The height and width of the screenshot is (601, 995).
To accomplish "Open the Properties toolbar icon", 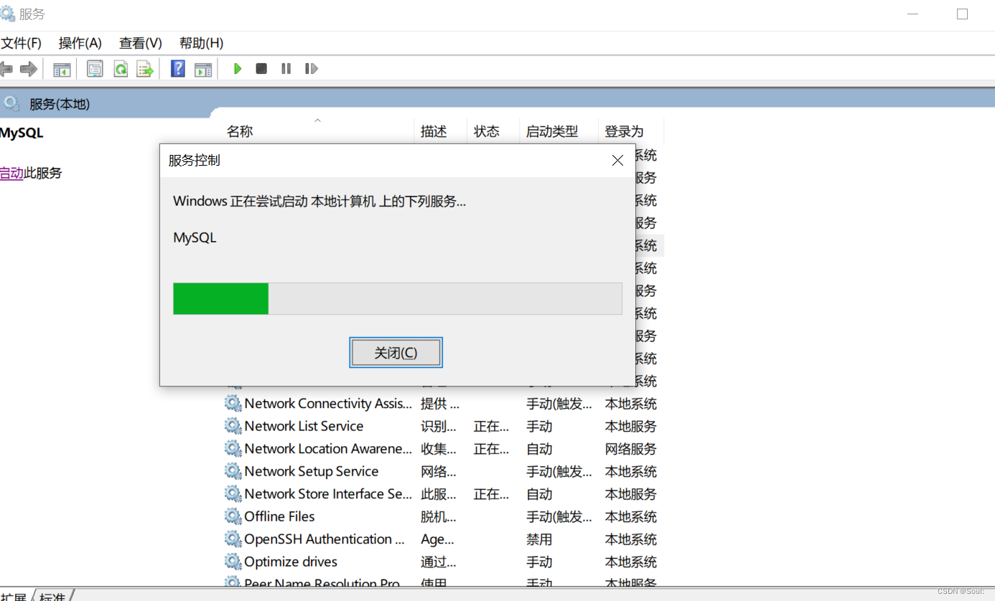I will 95,69.
